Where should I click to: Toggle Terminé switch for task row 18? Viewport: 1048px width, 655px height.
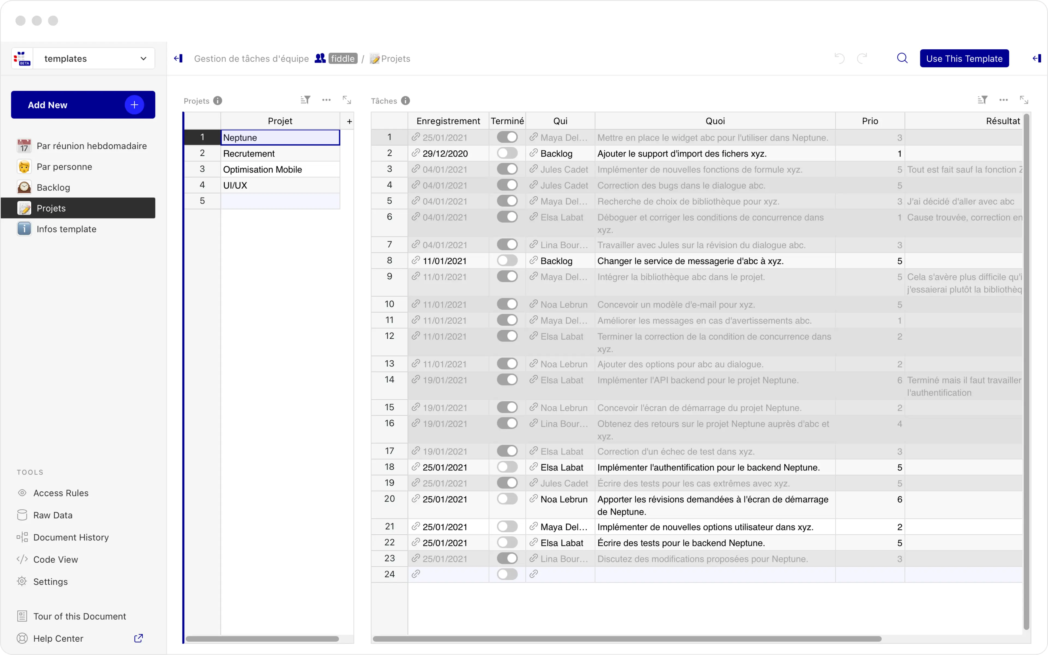pyautogui.click(x=507, y=467)
